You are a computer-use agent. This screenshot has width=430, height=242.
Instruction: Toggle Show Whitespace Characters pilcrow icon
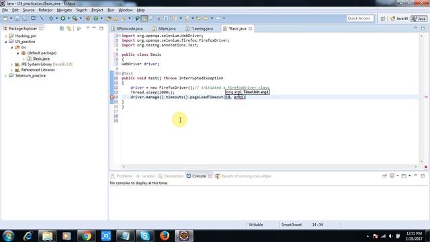(166, 18)
